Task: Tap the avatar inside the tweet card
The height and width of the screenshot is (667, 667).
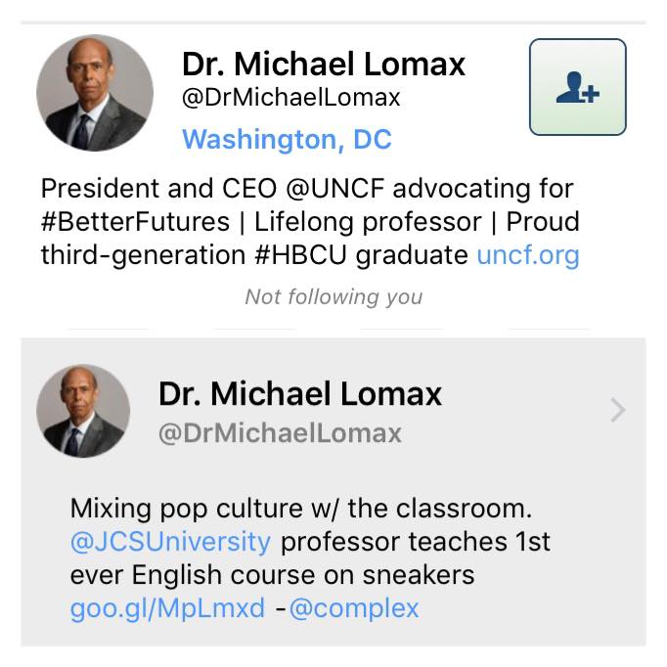Action: point(83,411)
